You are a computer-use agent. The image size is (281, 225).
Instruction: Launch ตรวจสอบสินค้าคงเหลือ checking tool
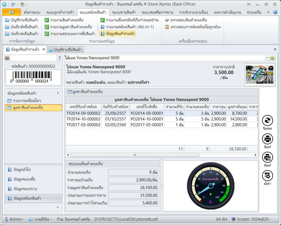(x=186, y=20)
